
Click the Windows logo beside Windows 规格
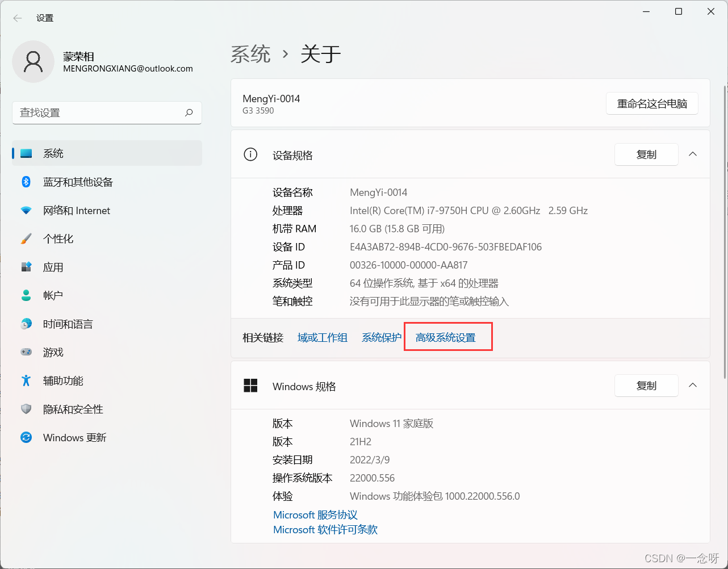pyautogui.click(x=250, y=386)
